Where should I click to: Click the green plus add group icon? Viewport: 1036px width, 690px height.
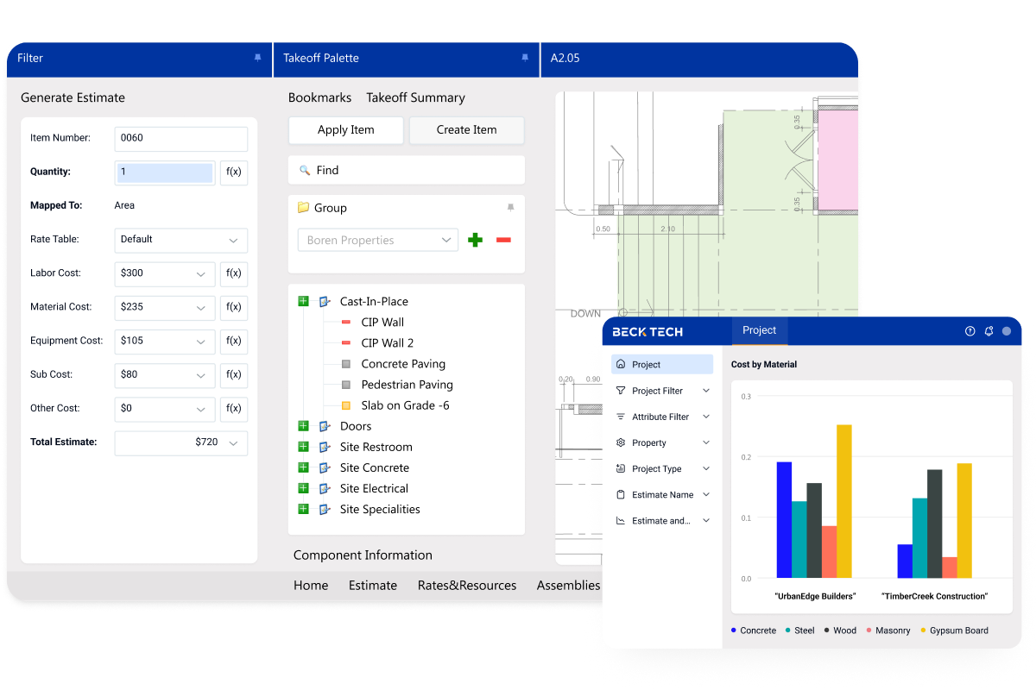coord(475,240)
